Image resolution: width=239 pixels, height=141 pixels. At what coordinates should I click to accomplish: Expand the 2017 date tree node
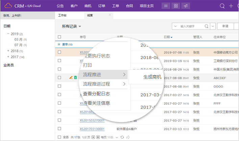coord(8,57)
